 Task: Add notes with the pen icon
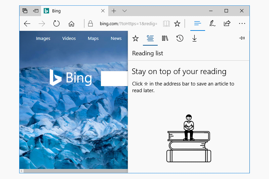[x=213, y=23]
